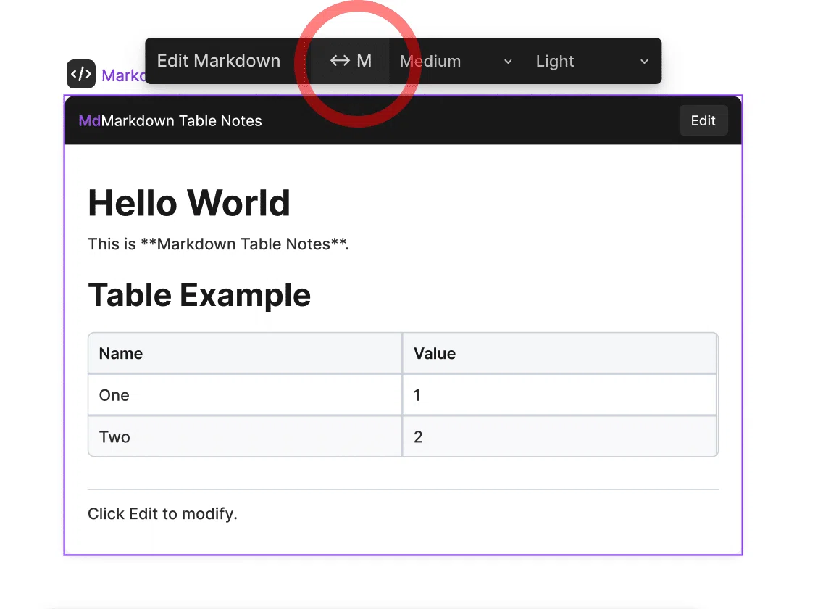Click the code block icon beside Markdown label
This screenshot has width=823, height=609.
point(81,74)
